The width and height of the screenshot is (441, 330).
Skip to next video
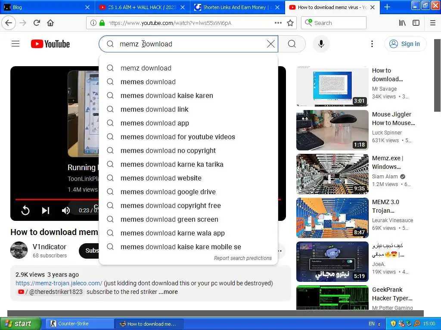[46, 210]
